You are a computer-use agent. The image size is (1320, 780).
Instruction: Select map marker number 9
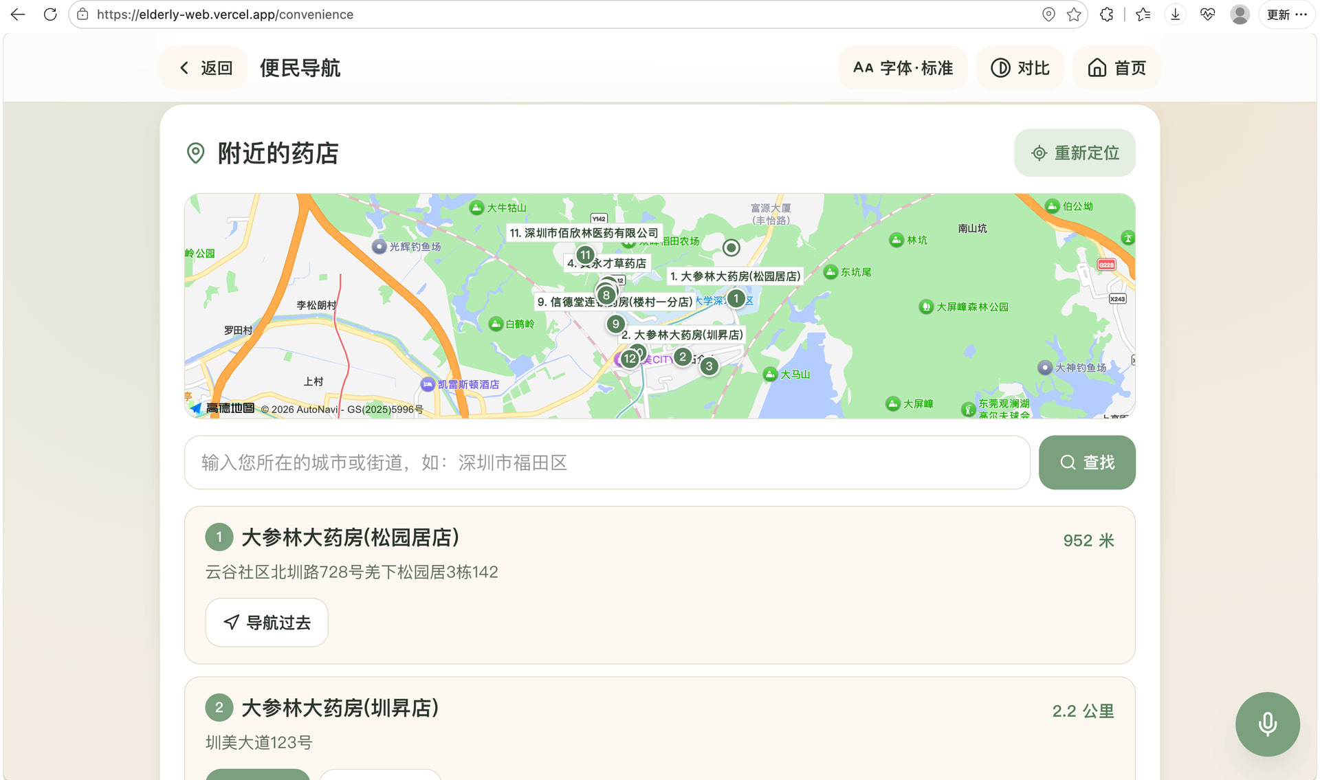pyautogui.click(x=615, y=324)
